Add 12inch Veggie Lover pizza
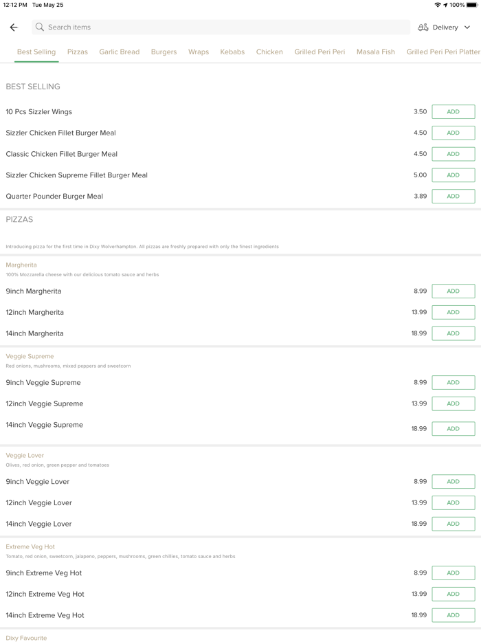481x642 pixels. pyautogui.click(x=453, y=503)
